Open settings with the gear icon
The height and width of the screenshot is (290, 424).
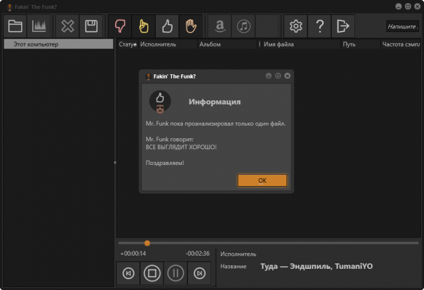click(296, 26)
